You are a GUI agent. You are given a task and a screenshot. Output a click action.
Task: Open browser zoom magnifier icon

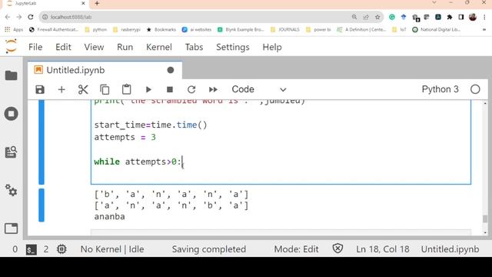(x=354, y=17)
